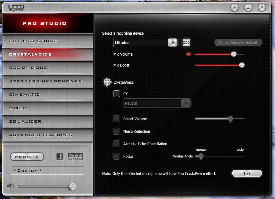Click the Wedge Angle slider handle
The height and width of the screenshot is (199, 275).
[x=201, y=156]
